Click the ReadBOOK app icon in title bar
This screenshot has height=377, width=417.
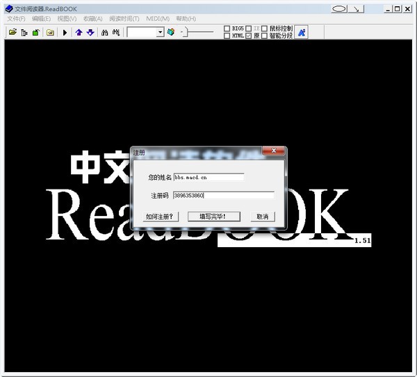pos(9,9)
